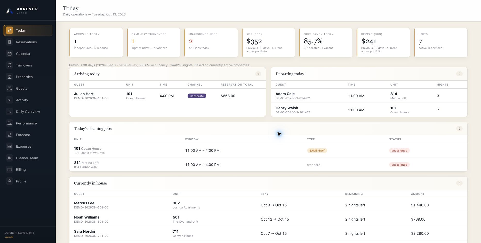The image size is (481, 243).
Task: Open the Unassigned Jobs stat card
Action: 211,43
